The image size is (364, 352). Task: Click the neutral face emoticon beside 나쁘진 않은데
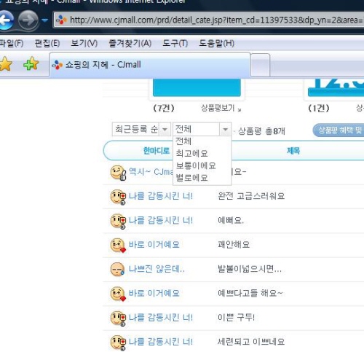[x=117, y=269]
